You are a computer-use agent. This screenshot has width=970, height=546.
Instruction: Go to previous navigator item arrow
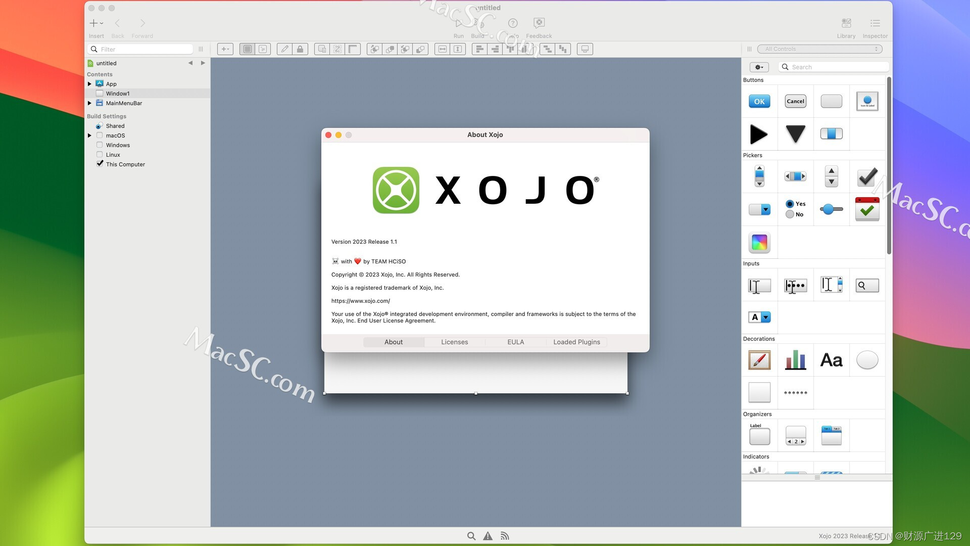point(190,63)
